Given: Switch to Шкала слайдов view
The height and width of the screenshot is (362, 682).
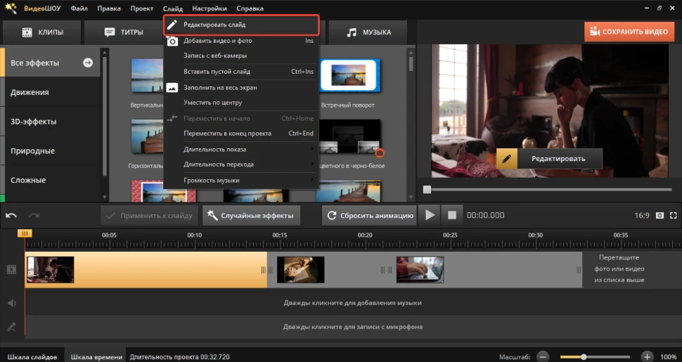Looking at the screenshot, I should point(32,357).
